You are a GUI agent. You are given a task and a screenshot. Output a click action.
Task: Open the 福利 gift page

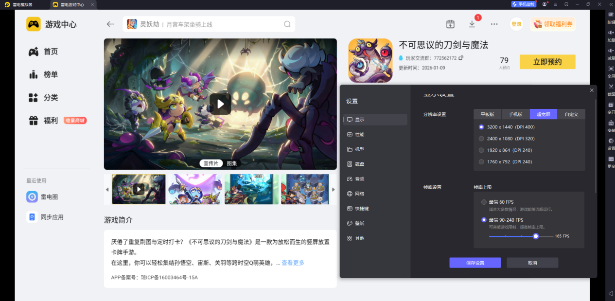point(43,121)
